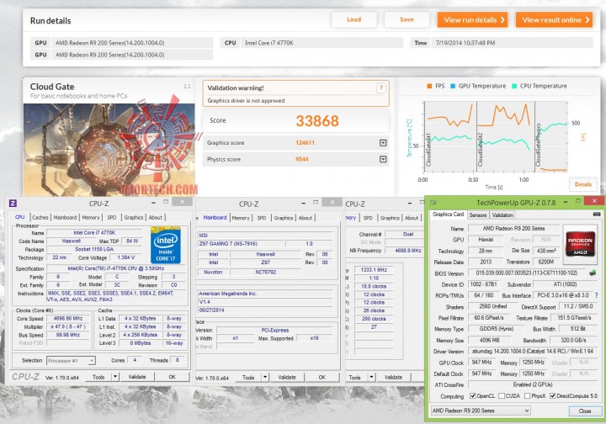Viewport: 606px width, 424px height.
Task: Toggle the OpenCL checkbox
Action: (472, 395)
